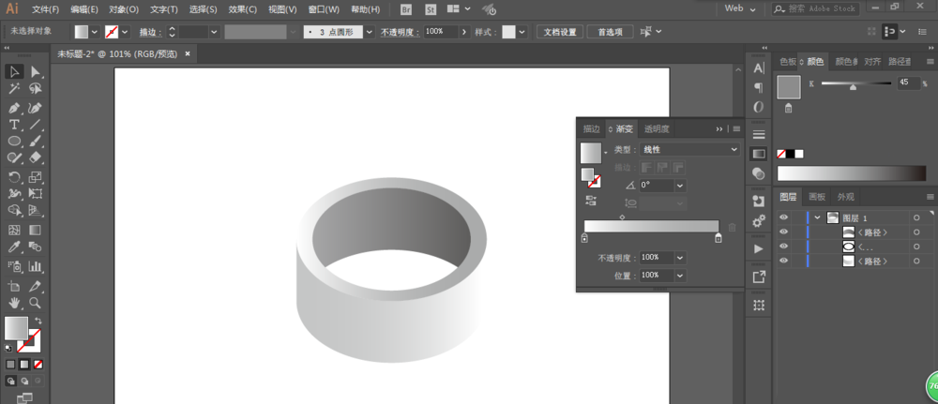This screenshot has height=404, width=938.
Task: Toggle visibility of last 路径 sublayer
Action: coord(784,261)
